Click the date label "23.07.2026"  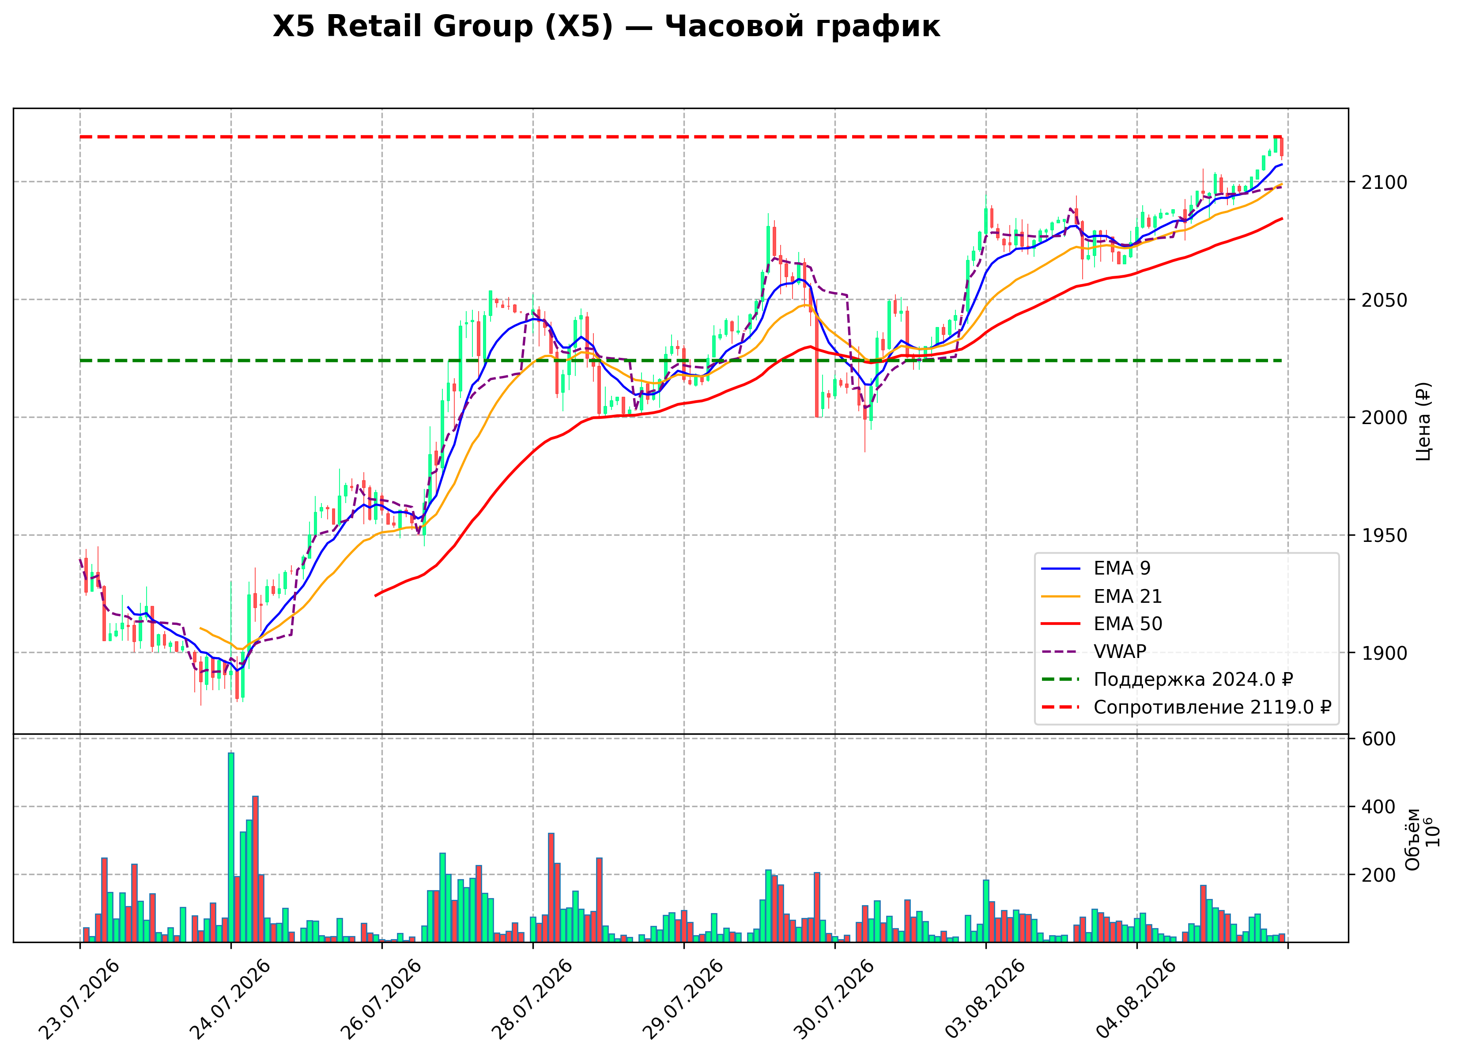79,1000
